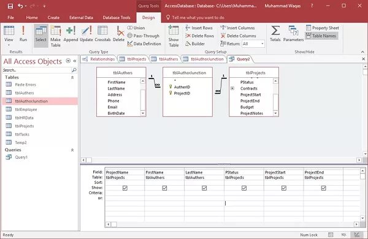Click the navigation pane Search box
This screenshot has height=239, width=368.
pos(37,70)
